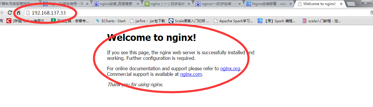Open the [存储] red C icon bookmark
Image resolution: width=373 pixels, height=107 pixels.
(x=26, y=21)
